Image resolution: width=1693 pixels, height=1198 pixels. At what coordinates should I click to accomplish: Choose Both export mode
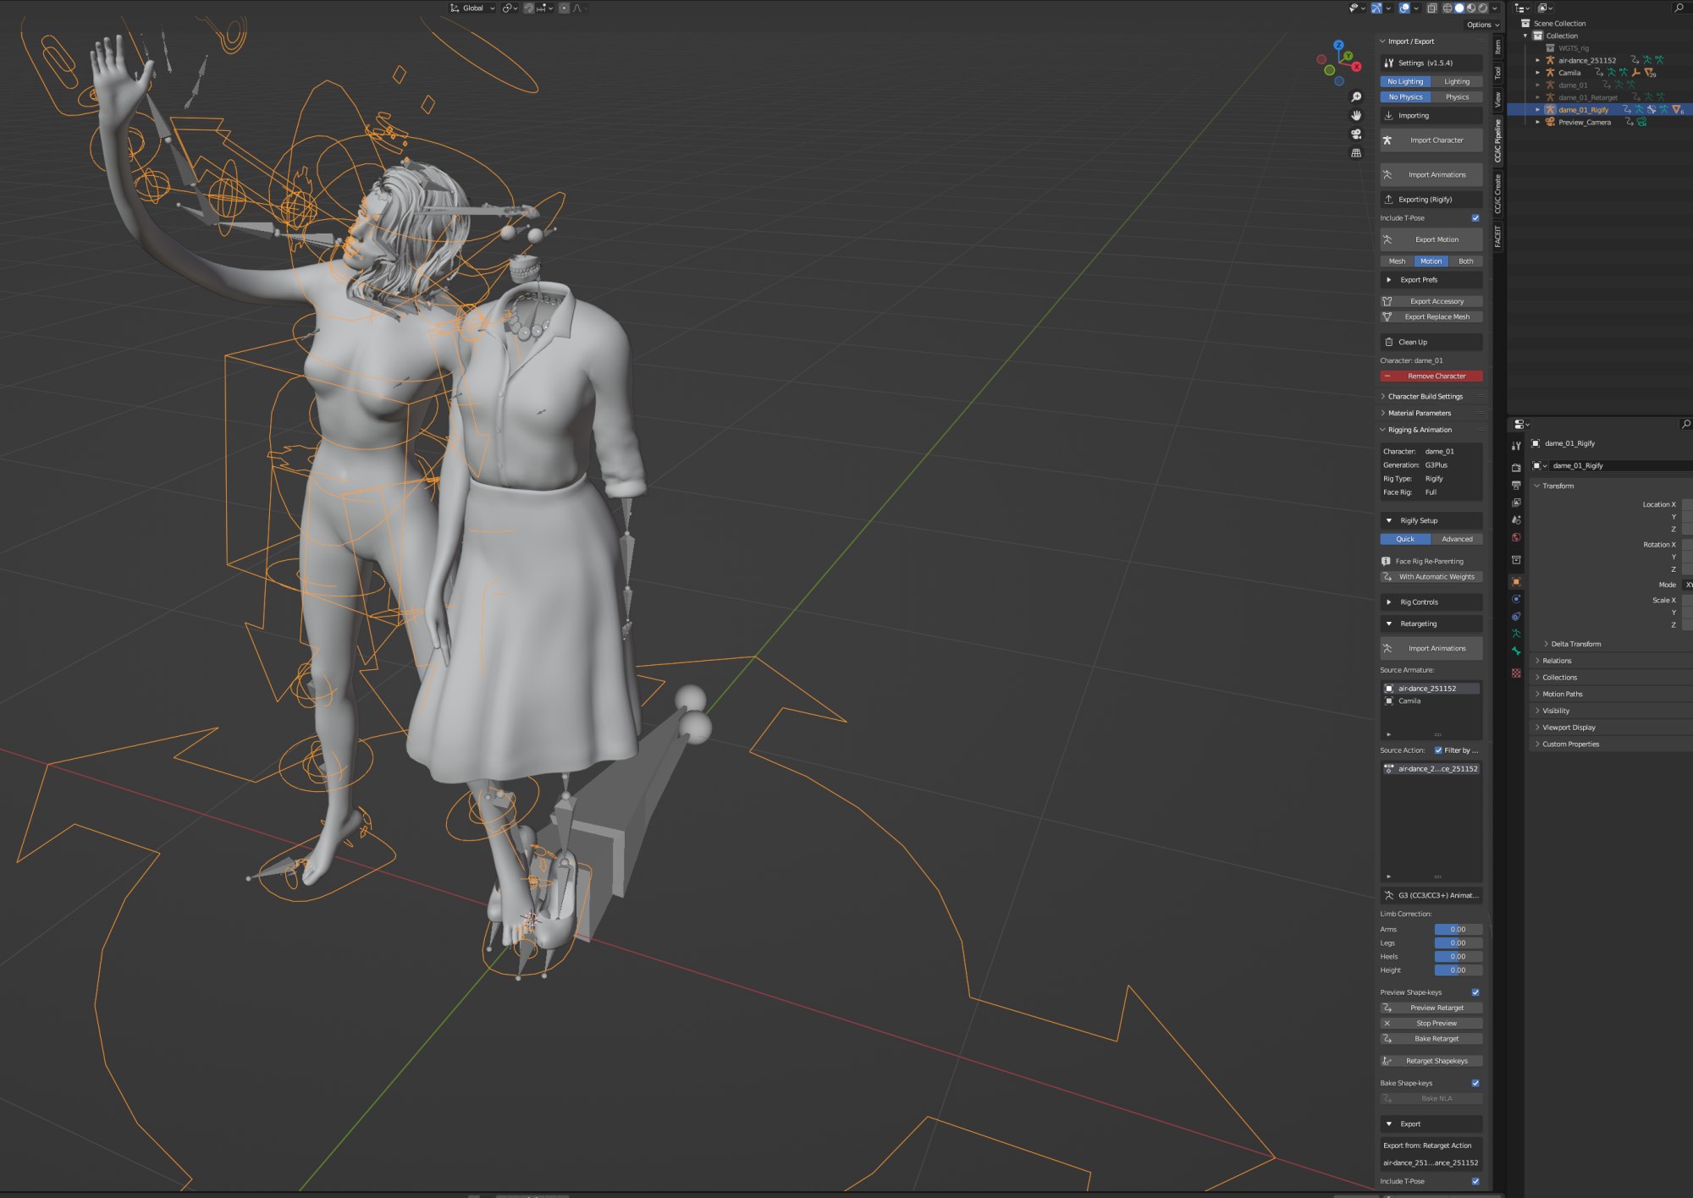pyautogui.click(x=1466, y=261)
